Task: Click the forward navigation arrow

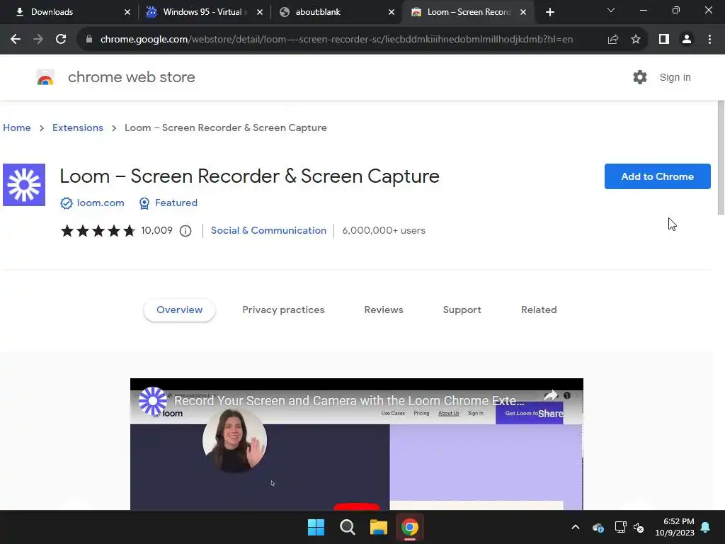Action: click(38, 40)
